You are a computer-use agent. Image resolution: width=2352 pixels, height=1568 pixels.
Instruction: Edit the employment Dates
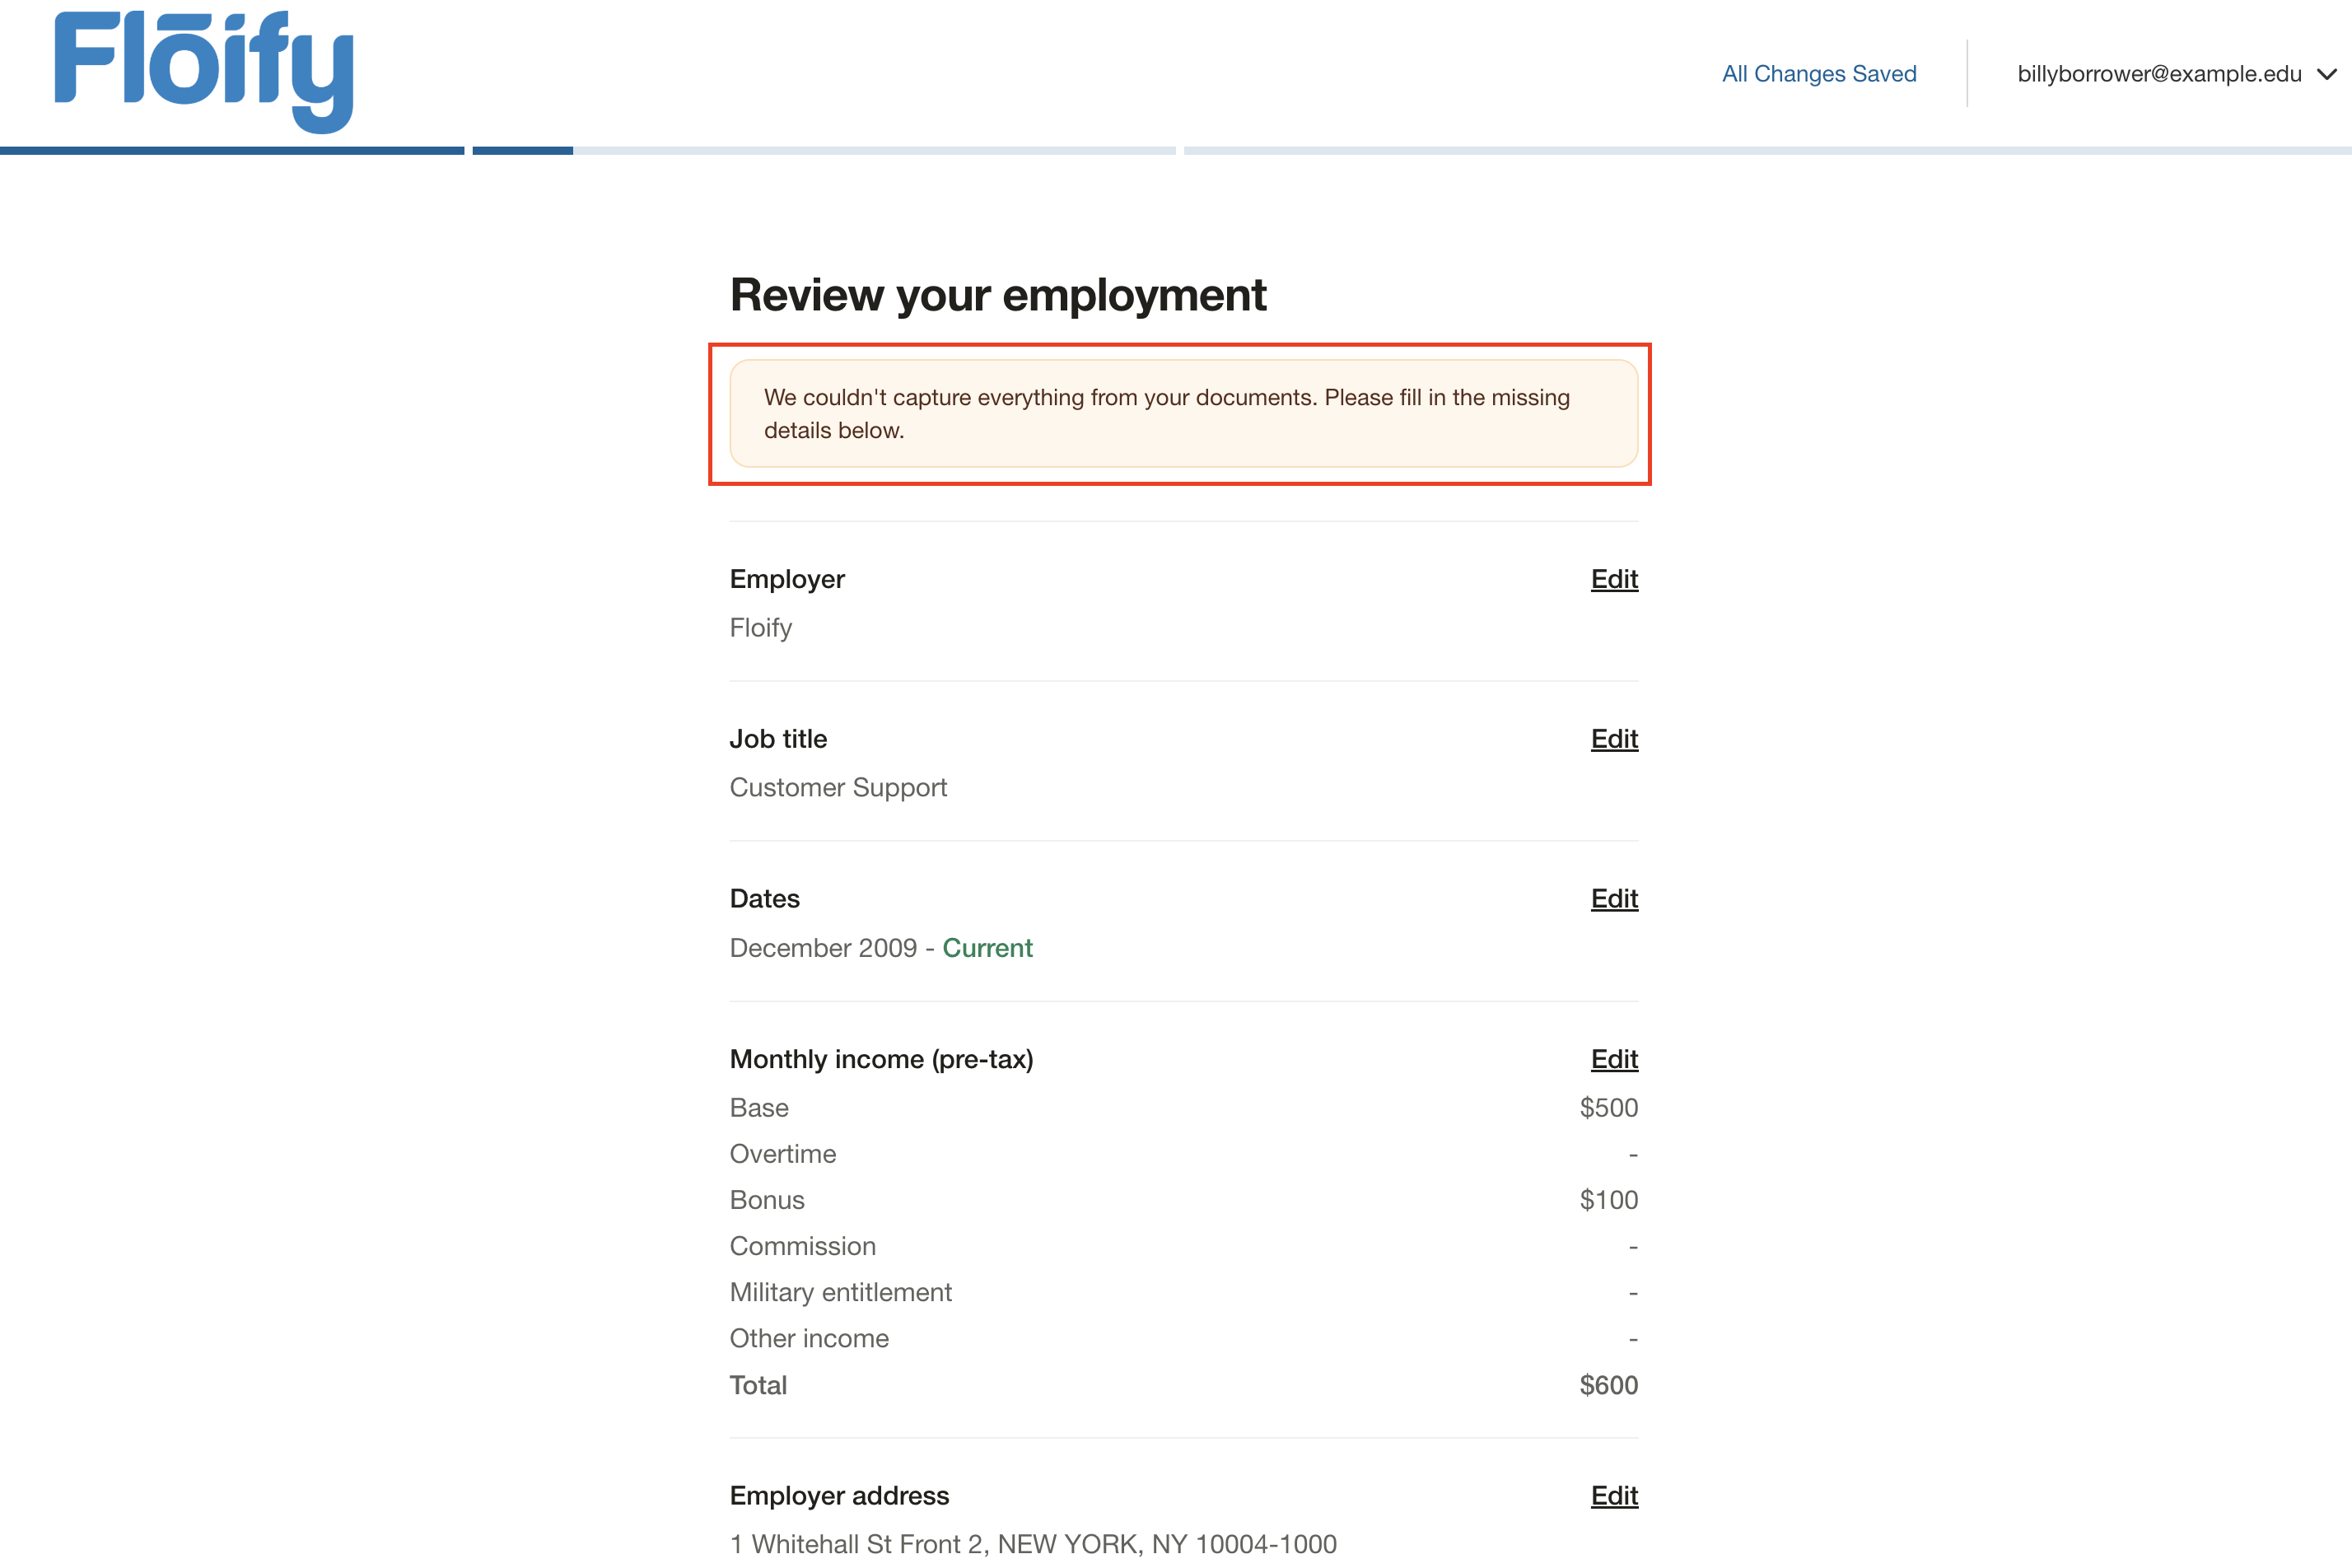[1613, 899]
